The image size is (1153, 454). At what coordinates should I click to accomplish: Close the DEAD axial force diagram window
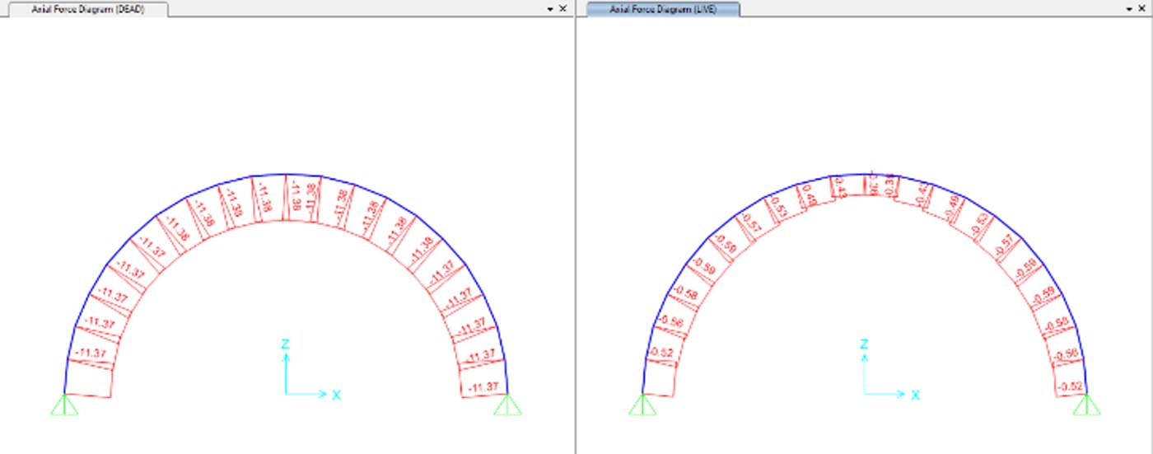pos(563,9)
